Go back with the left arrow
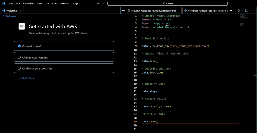 pyautogui.click(x=98, y=4)
